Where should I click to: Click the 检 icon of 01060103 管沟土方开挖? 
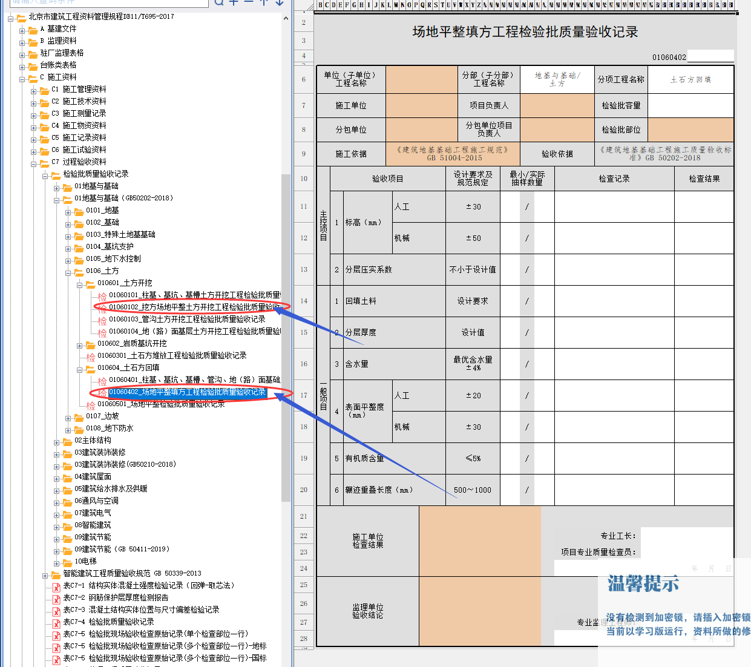point(102,320)
